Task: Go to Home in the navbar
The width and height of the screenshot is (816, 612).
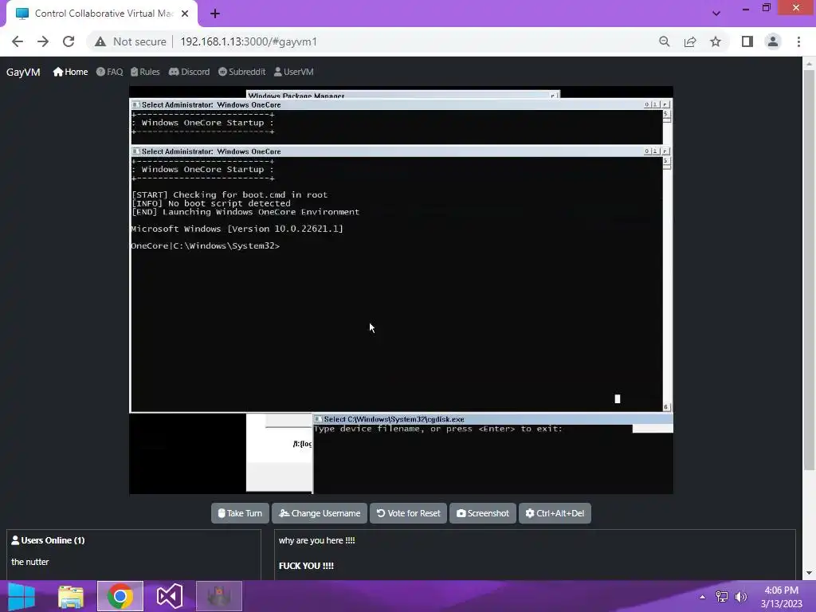Action: (x=70, y=72)
